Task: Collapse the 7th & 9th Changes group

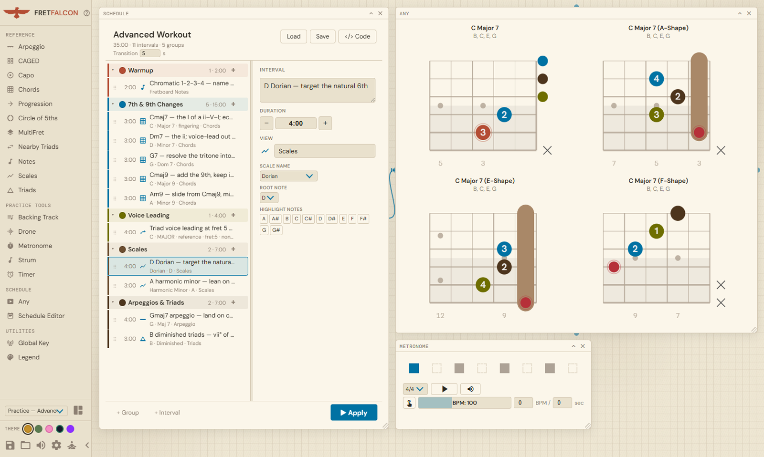Action: coord(113,104)
